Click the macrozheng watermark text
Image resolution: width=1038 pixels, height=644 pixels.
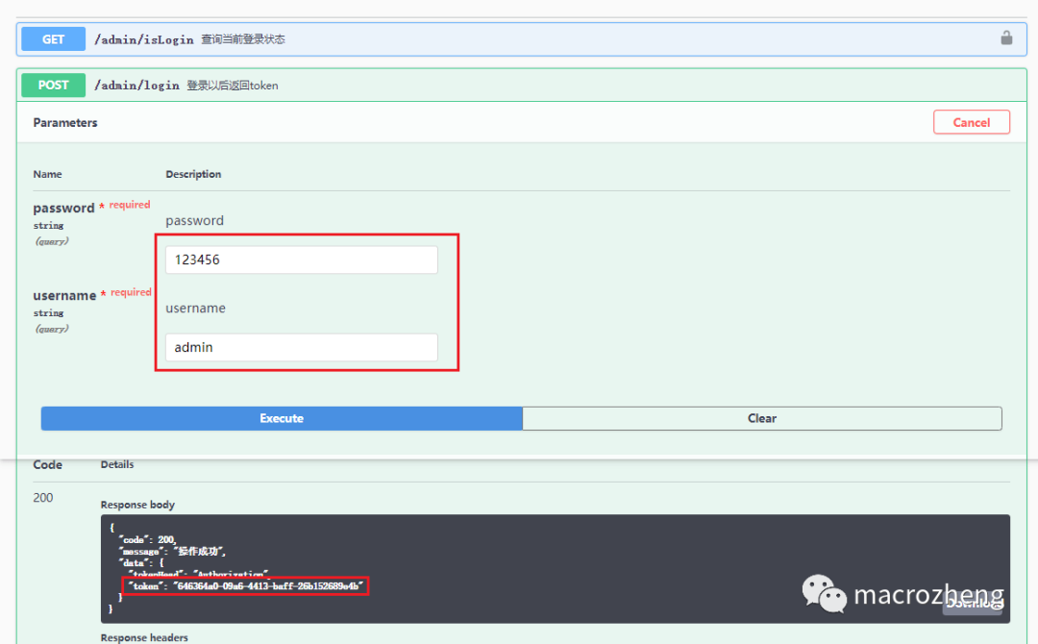pos(927,595)
